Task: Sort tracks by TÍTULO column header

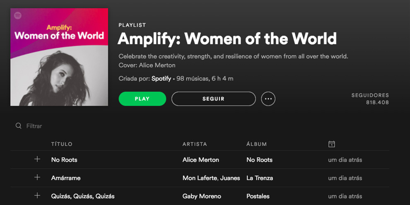Action: pos(62,144)
